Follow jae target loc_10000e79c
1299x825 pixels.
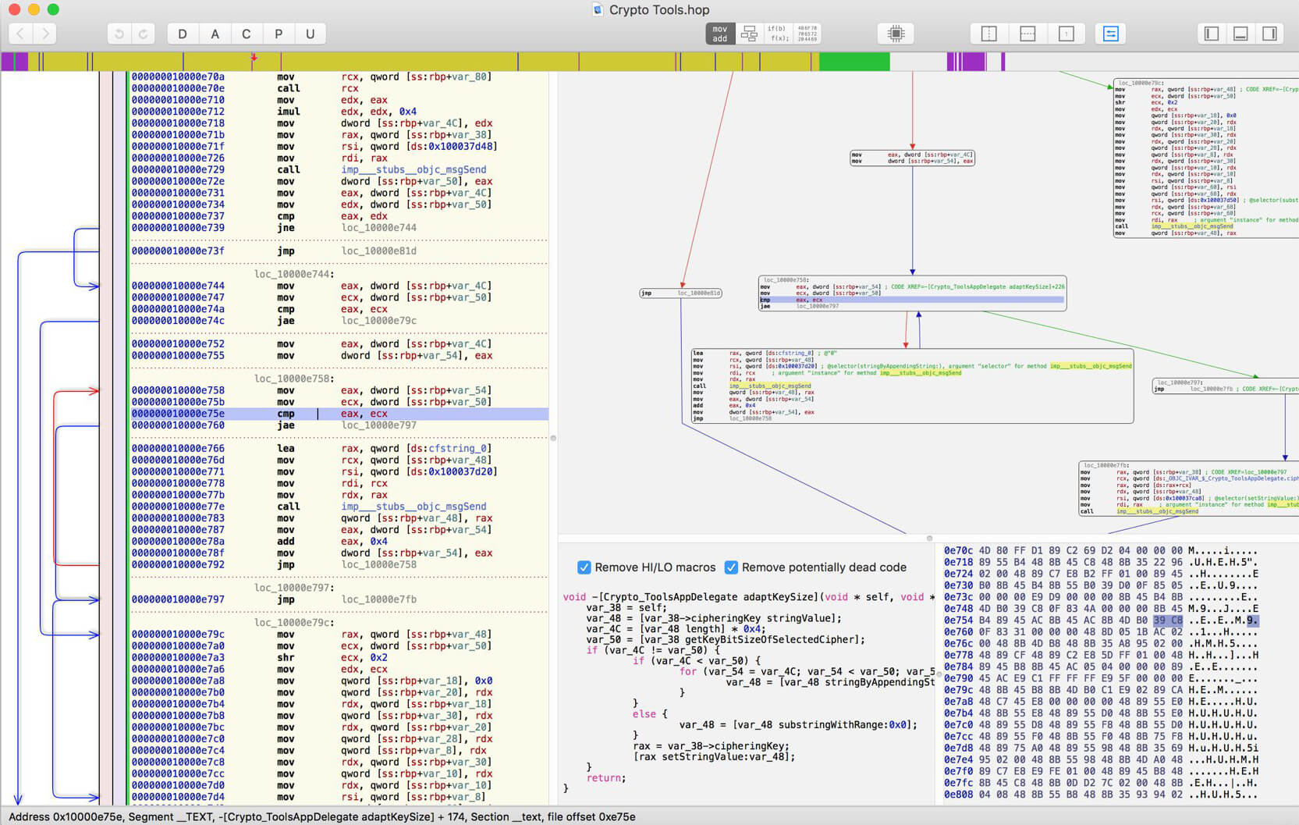point(378,321)
